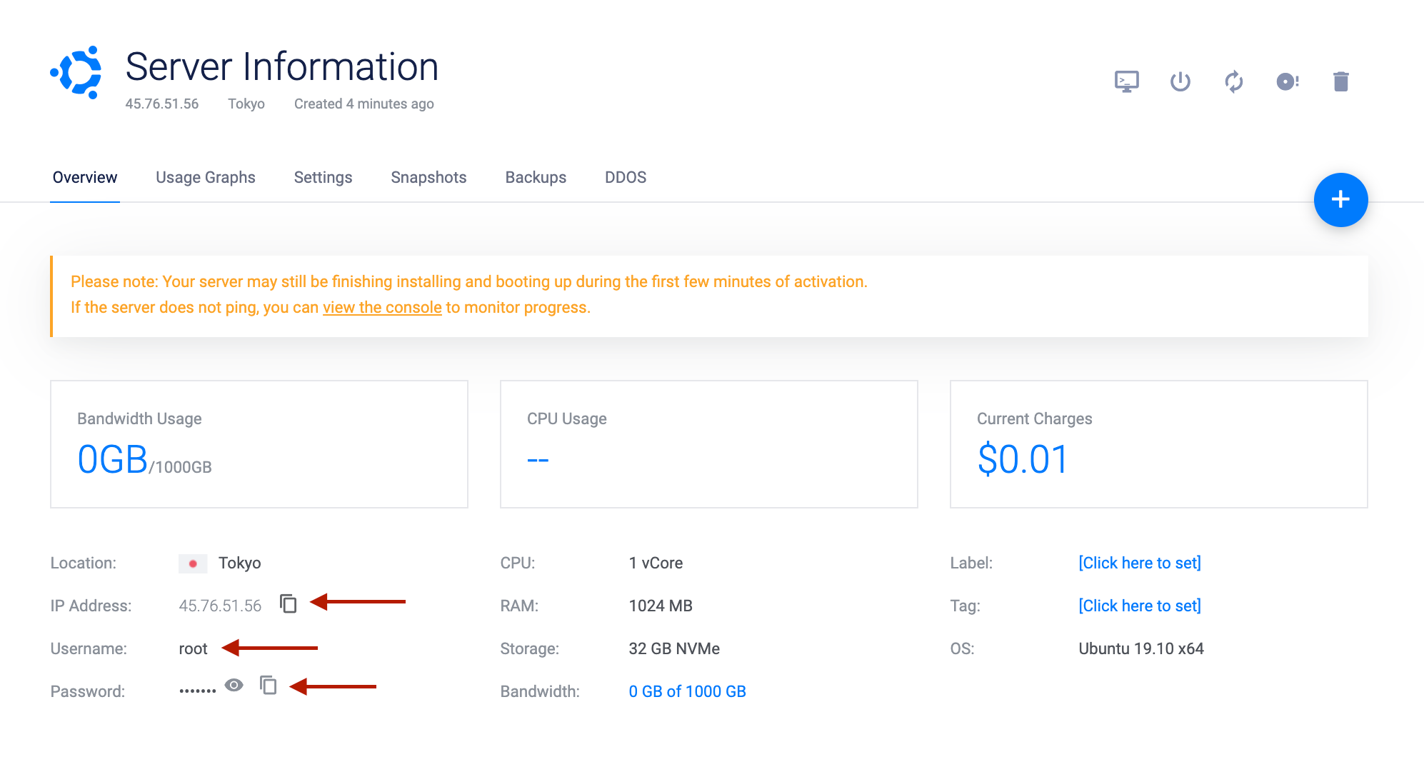This screenshot has height=777, width=1424.
Task: Click the reinstall server disc icon
Action: (1287, 81)
